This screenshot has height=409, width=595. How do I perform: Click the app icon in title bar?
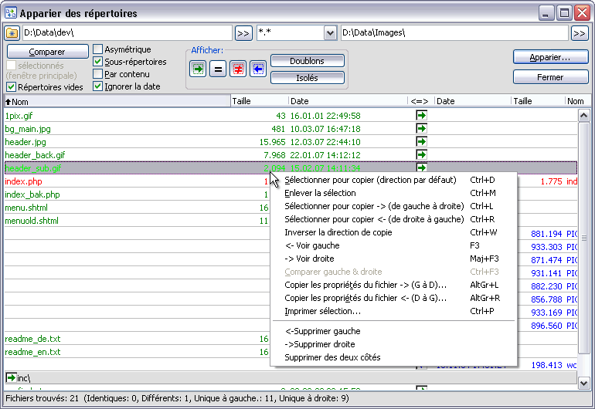tap(11, 13)
